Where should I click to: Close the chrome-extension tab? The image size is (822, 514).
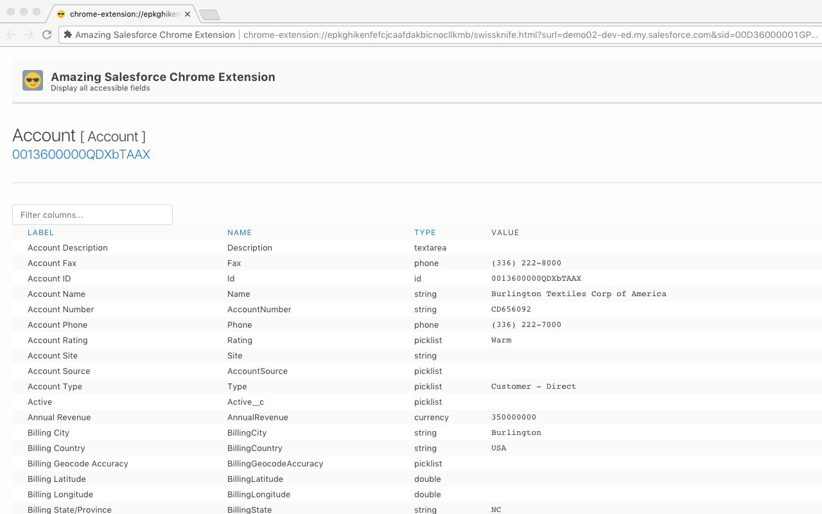[x=187, y=12]
